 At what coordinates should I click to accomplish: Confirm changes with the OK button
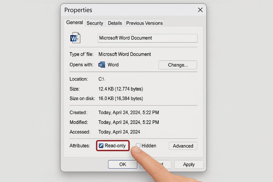click(122, 164)
